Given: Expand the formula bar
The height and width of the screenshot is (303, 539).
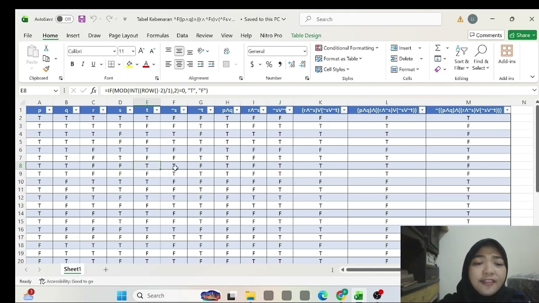Looking at the screenshot, I should [x=534, y=90].
